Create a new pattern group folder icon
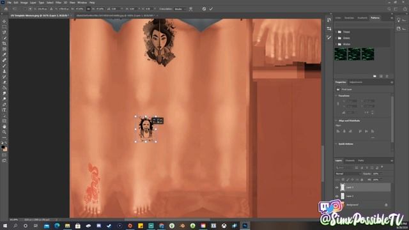This screenshot has width=409, height=230. pos(375,77)
